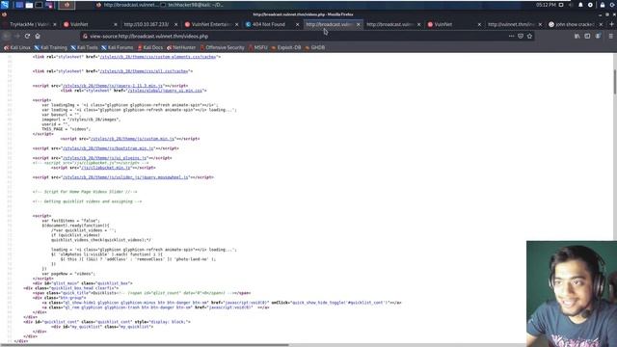Viewport: 617px width, 347px height.
Task: Open the Kali Tools bookmark
Action: (x=84, y=47)
